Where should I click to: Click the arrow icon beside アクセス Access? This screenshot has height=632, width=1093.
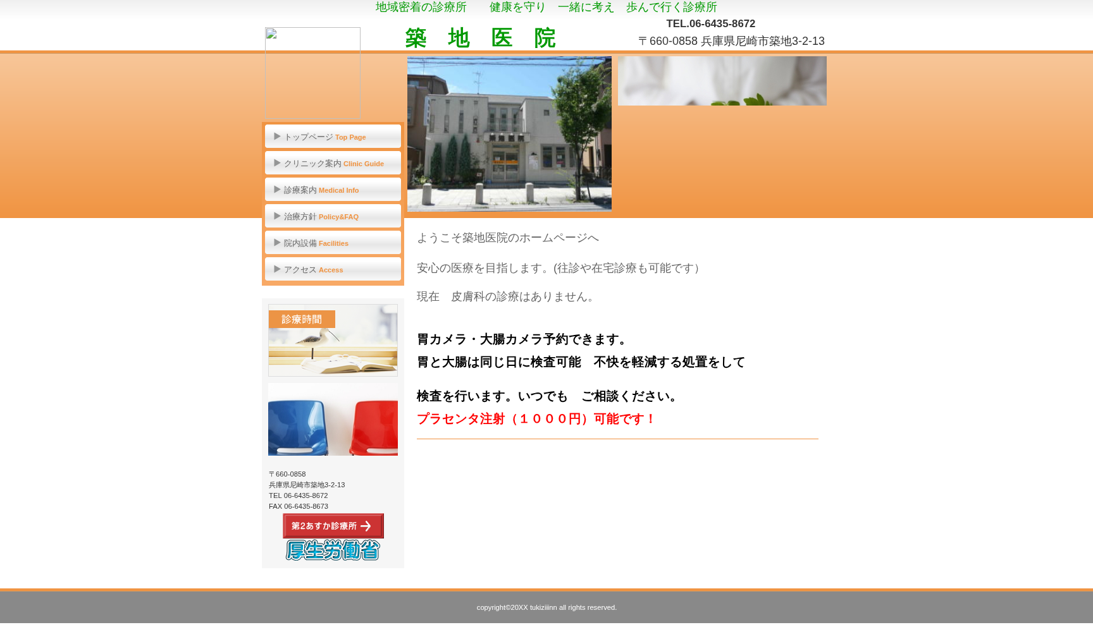coord(277,269)
